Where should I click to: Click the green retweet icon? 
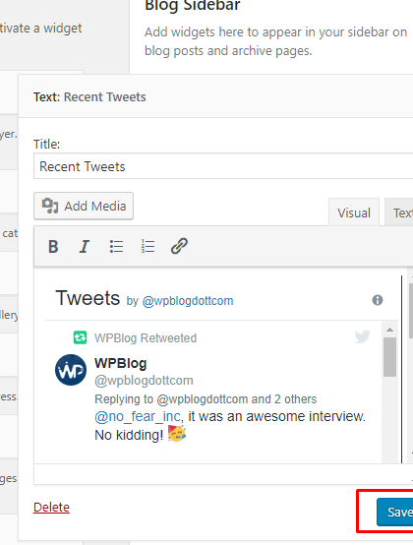pos(80,337)
